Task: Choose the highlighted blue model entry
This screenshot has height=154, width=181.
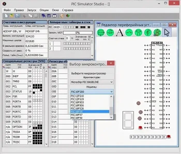Action: [x=90, y=112]
